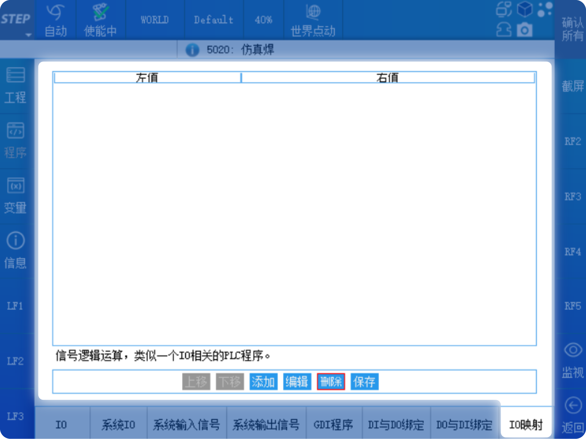Image resolution: width=586 pixels, height=439 pixels.
Task: Open the world jog mode icon (世界点动)
Action: (313, 20)
